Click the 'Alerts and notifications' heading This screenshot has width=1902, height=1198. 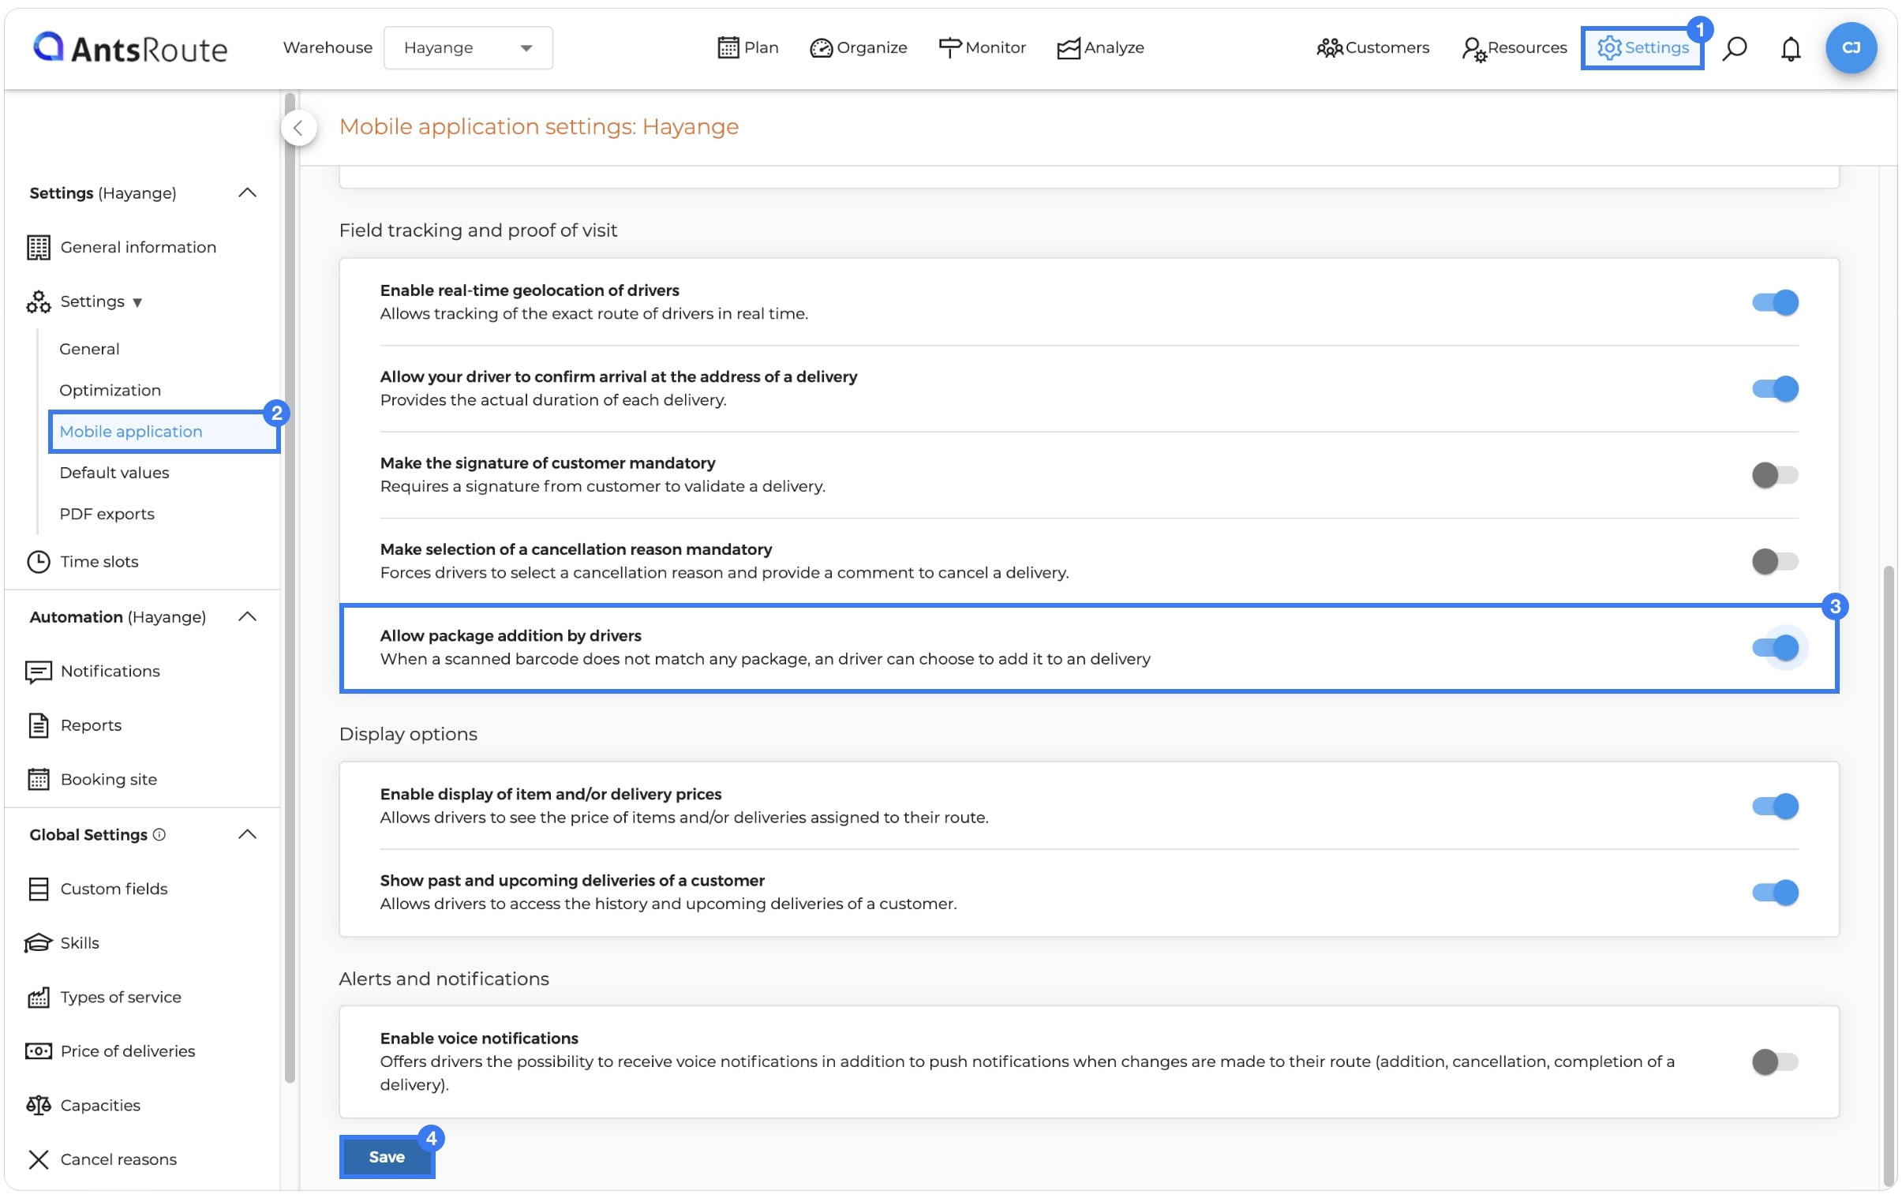444,979
